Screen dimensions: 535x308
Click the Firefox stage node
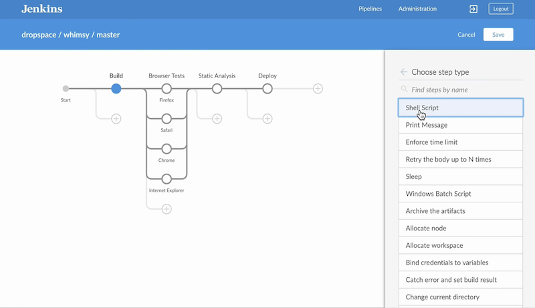coord(167,88)
